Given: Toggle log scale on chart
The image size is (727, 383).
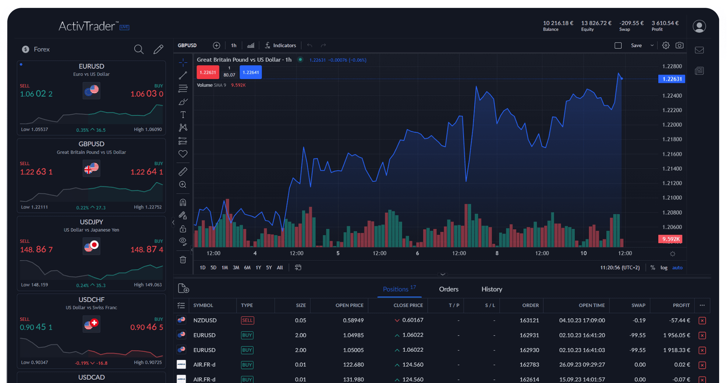Looking at the screenshot, I should (664, 268).
